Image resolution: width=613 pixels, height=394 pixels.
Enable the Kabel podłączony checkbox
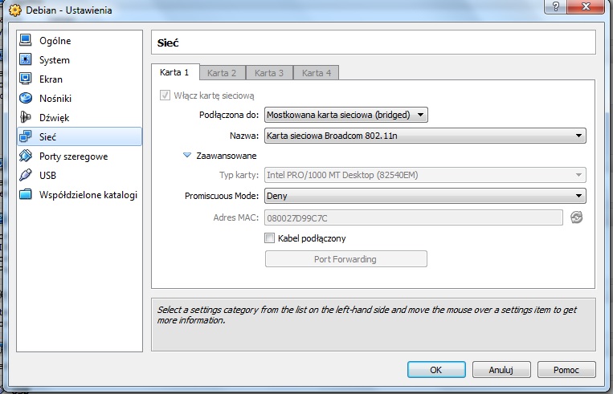point(270,238)
